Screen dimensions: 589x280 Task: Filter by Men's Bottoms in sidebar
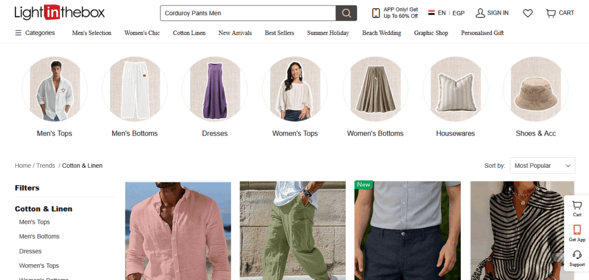coord(39,236)
